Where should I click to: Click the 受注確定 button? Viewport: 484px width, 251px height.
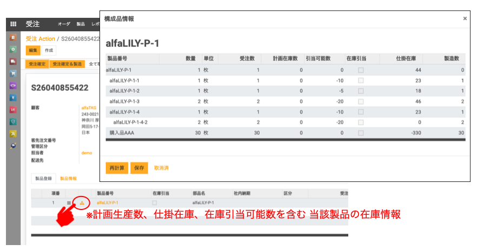[x=37, y=64]
